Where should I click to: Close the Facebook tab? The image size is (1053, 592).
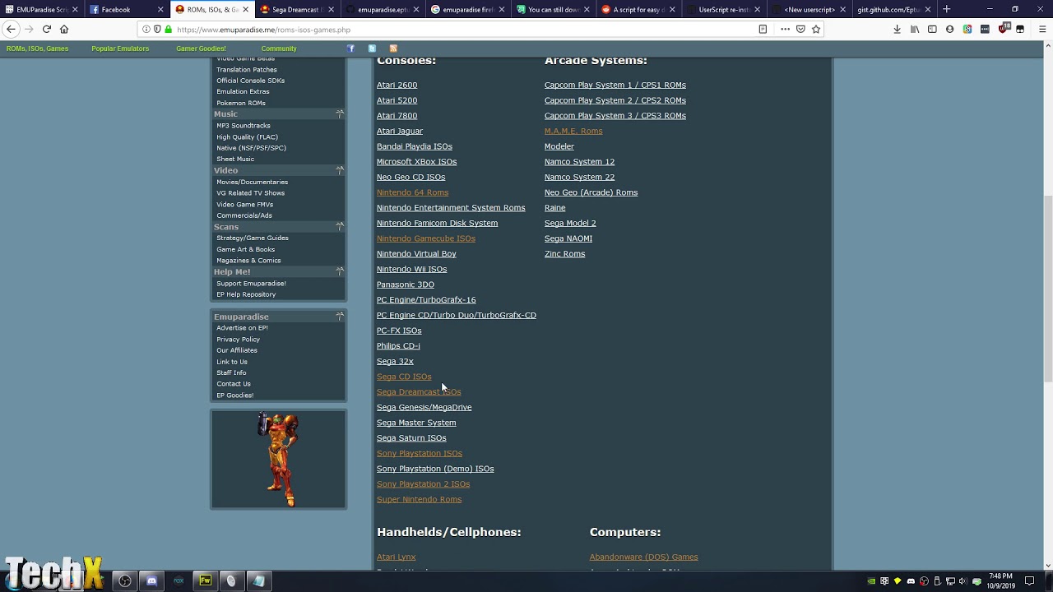(160, 10)
